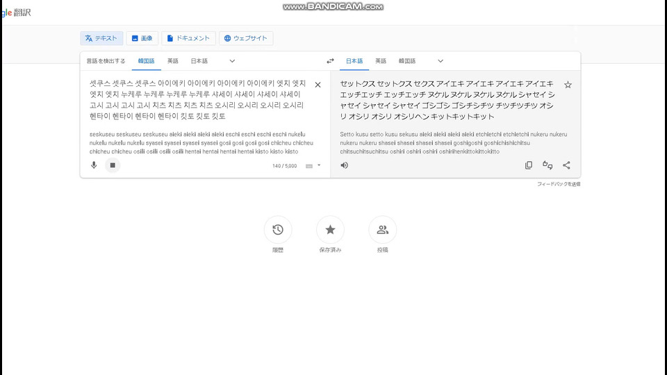
Task: Select 韓国語 as source language
Action: click(146, 61)
